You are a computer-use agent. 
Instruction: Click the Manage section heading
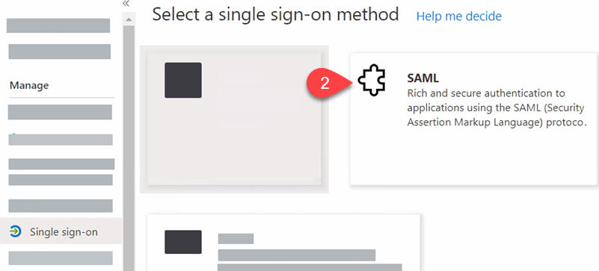pyautogui.click(x=29, y=85)
